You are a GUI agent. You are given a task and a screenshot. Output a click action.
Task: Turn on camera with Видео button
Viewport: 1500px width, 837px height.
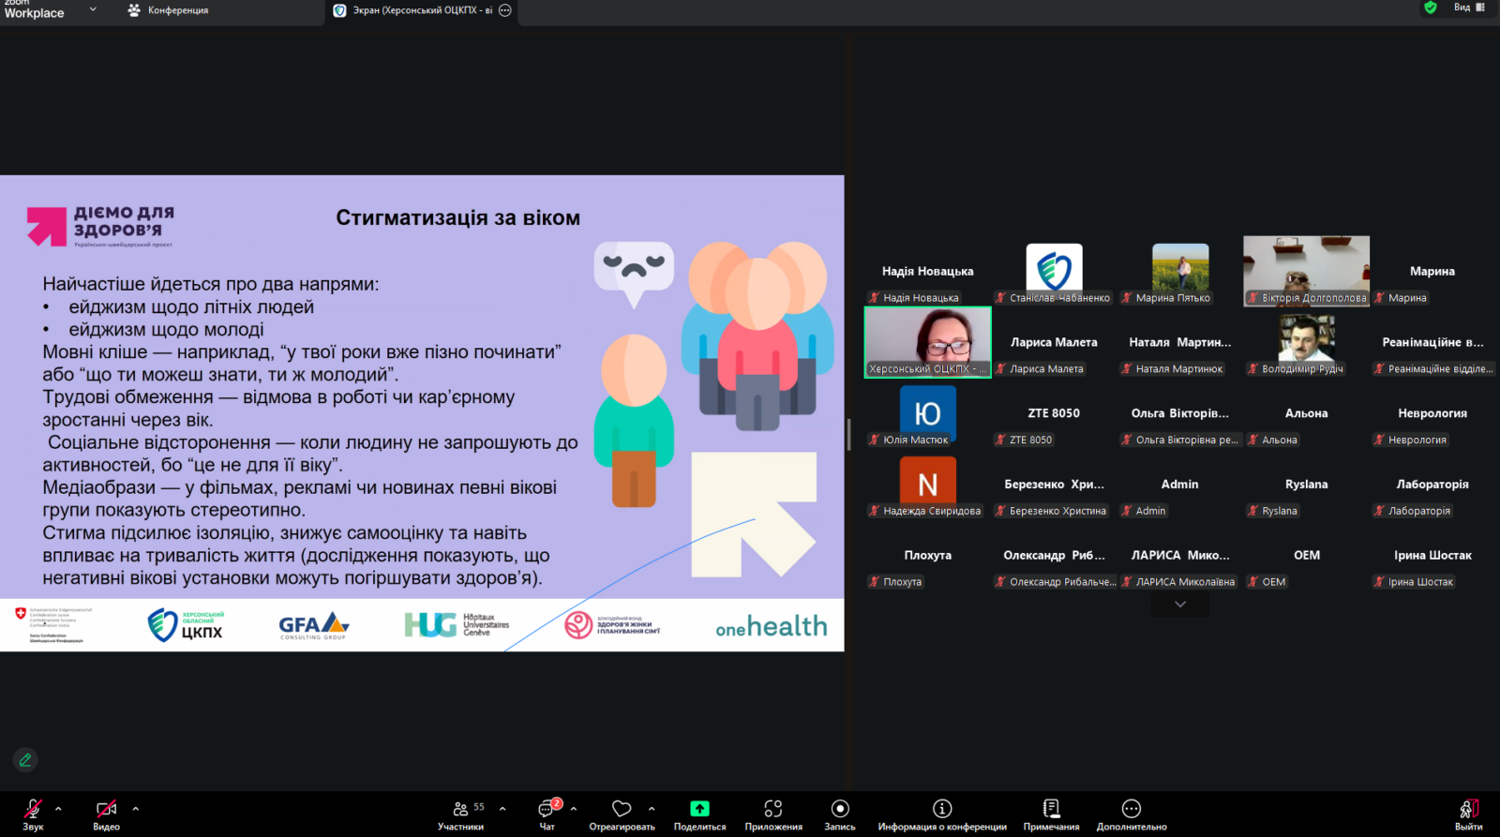tap(106, 812)
